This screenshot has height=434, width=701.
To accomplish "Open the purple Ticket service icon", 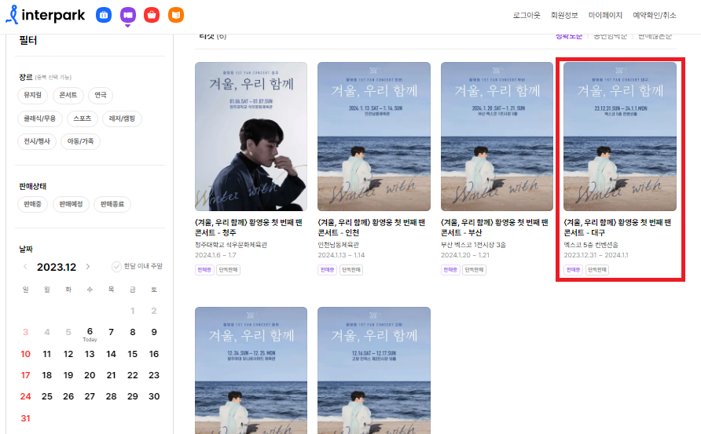I will pos(128,15).
